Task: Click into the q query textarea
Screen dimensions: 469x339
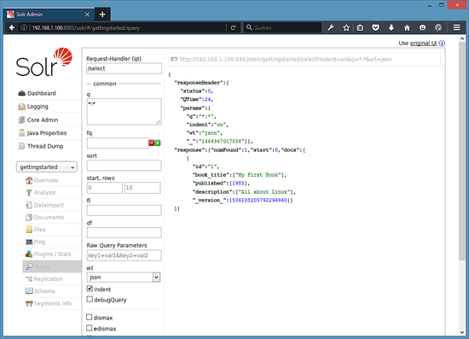Action: (124, 112)
